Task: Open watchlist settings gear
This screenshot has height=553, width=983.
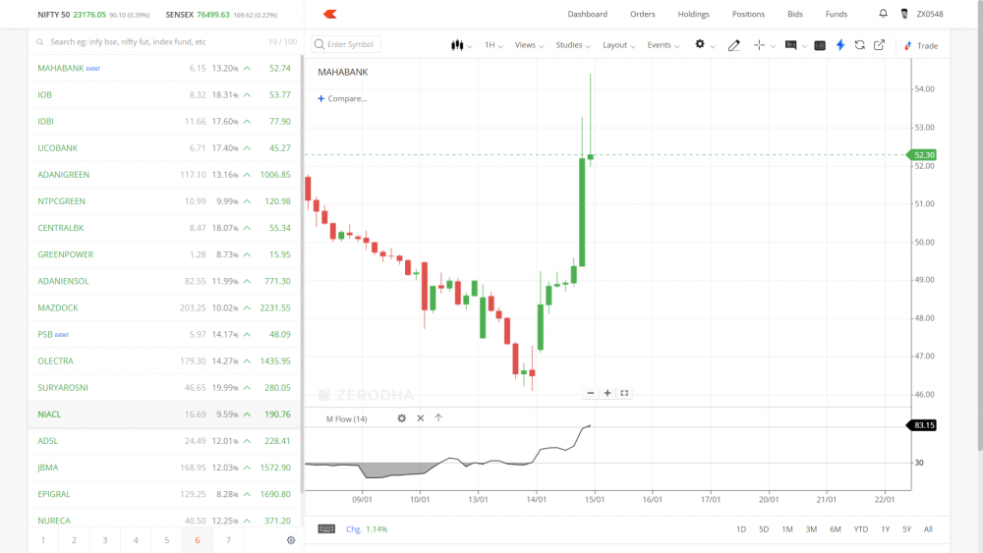Action: click(x=291, y=540)
